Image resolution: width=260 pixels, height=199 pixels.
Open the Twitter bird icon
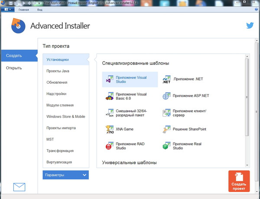250,26
